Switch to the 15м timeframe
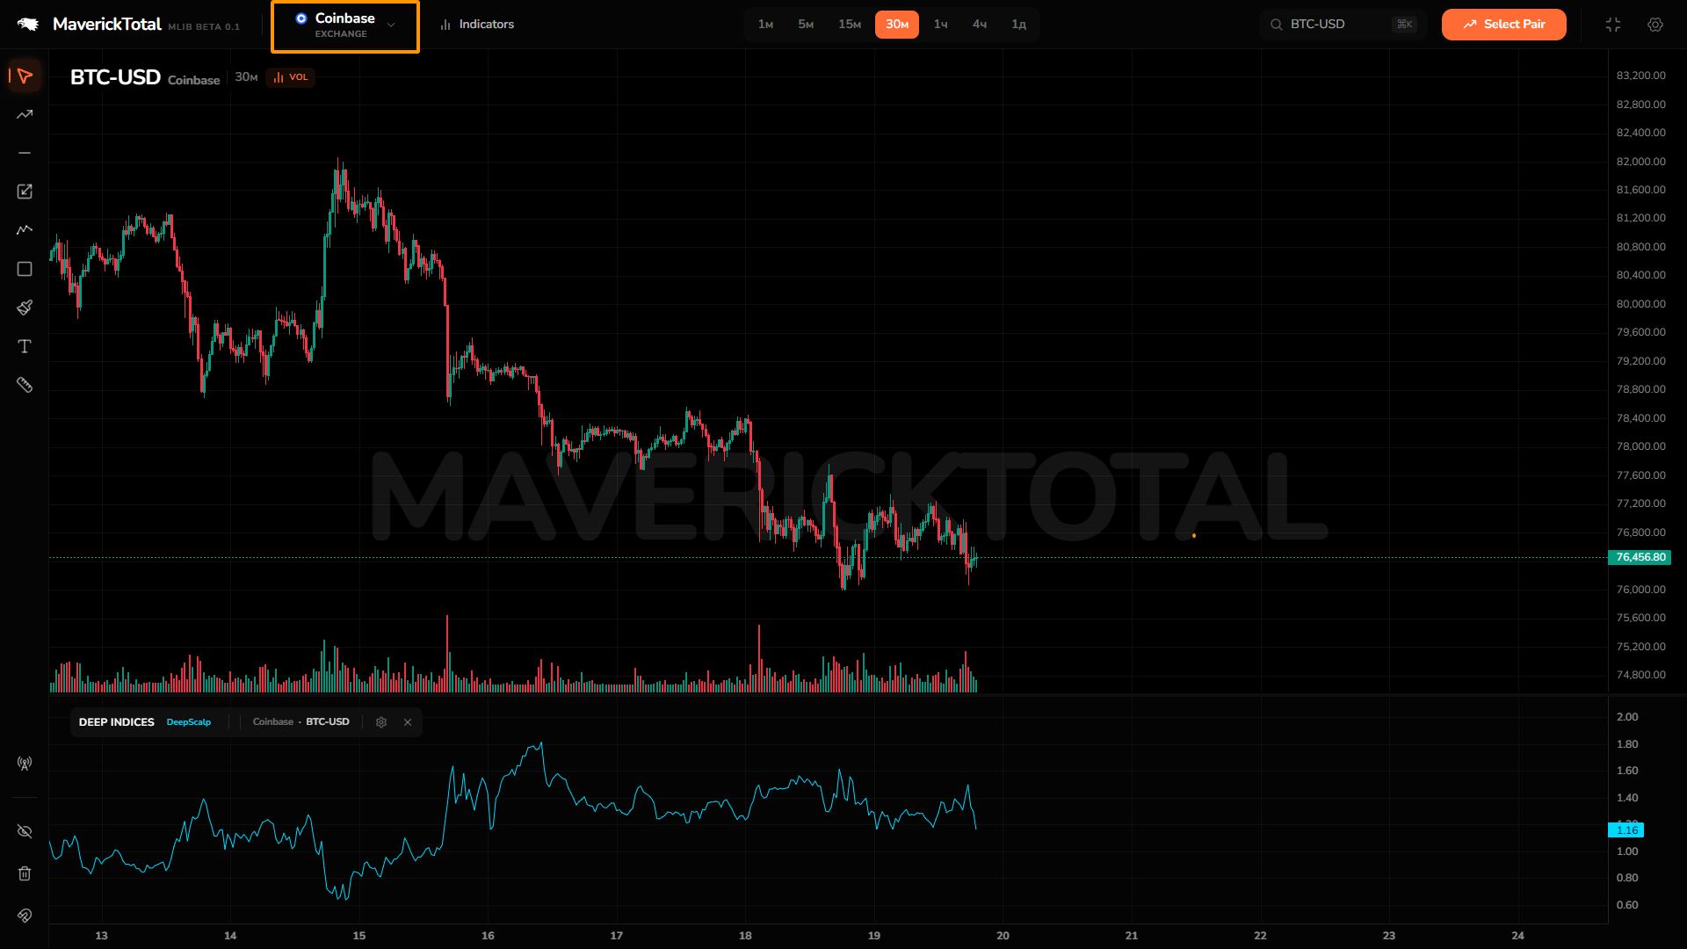Image resolution: width=1687 pixels, height=949 pixels. coord(850,25)
